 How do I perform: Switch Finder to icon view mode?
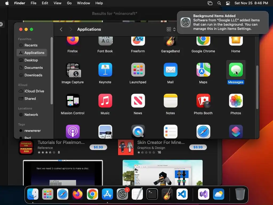point(169,29)
